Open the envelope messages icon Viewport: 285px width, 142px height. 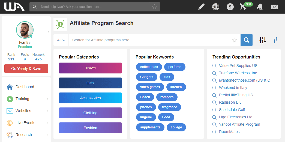pos(274,7)
